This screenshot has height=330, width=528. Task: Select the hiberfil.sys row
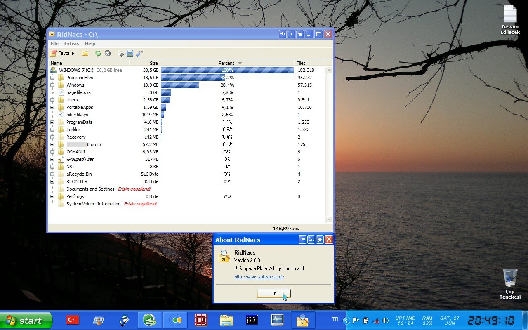coord(187,115)
